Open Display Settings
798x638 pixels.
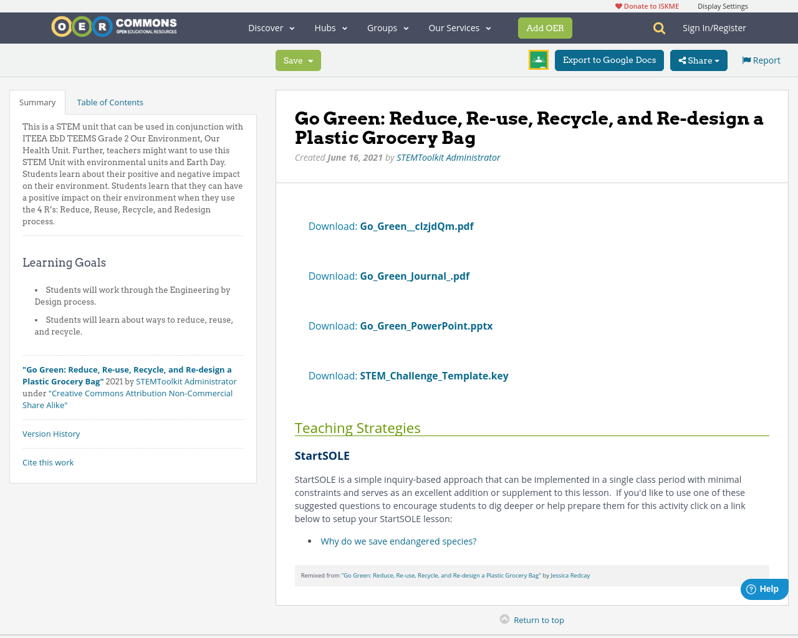[723, 5]
